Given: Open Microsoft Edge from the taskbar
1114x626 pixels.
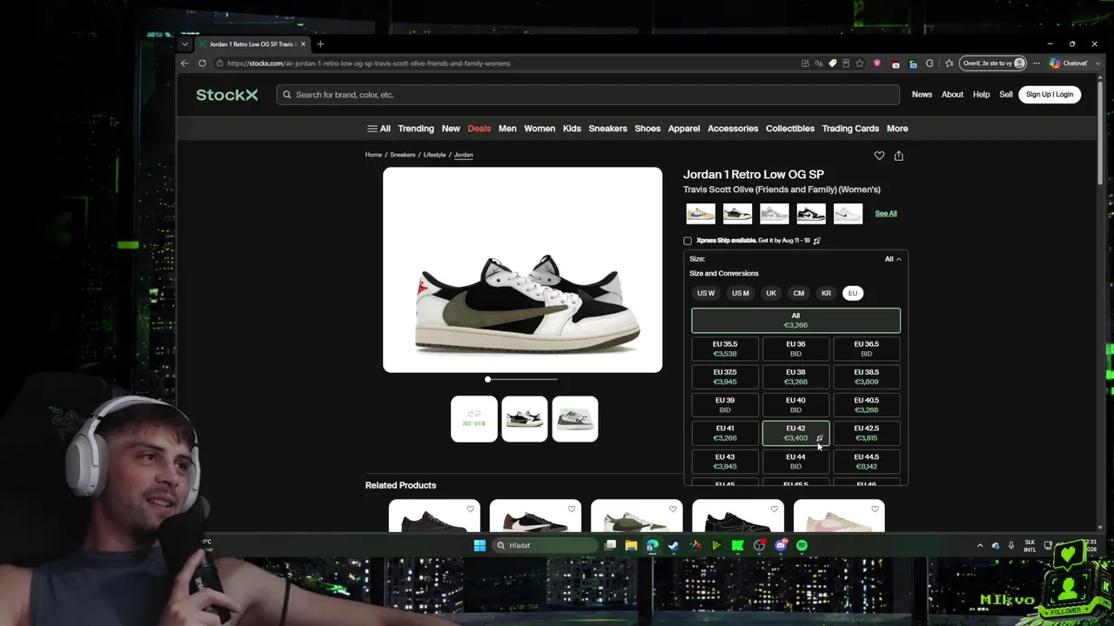Looking at the screenshot, I should click(x=652, y=545).
